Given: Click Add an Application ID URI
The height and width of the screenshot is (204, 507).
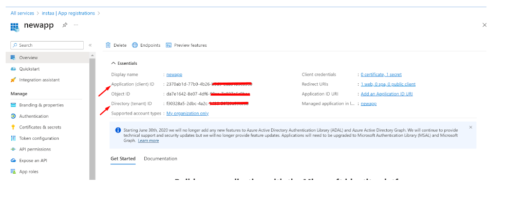Looking at the screenshot, I should (x=387, y=94).
